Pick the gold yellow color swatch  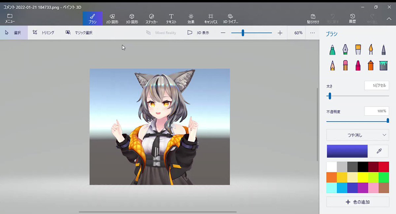click(x=342, y=177)
